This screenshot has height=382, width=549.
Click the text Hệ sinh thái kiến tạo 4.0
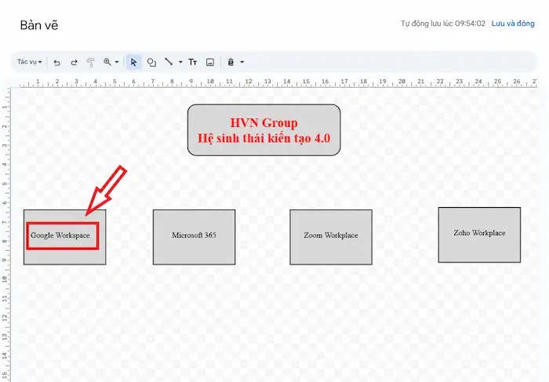tap(264, 138)
